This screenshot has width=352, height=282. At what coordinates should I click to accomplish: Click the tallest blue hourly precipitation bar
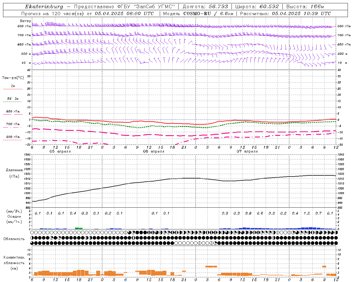tap(311, 228)
